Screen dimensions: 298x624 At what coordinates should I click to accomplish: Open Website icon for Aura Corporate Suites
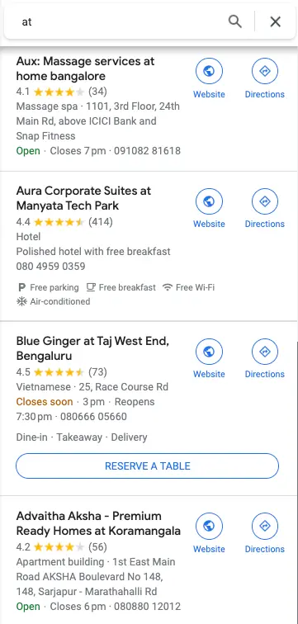click(x=209, y=201)
